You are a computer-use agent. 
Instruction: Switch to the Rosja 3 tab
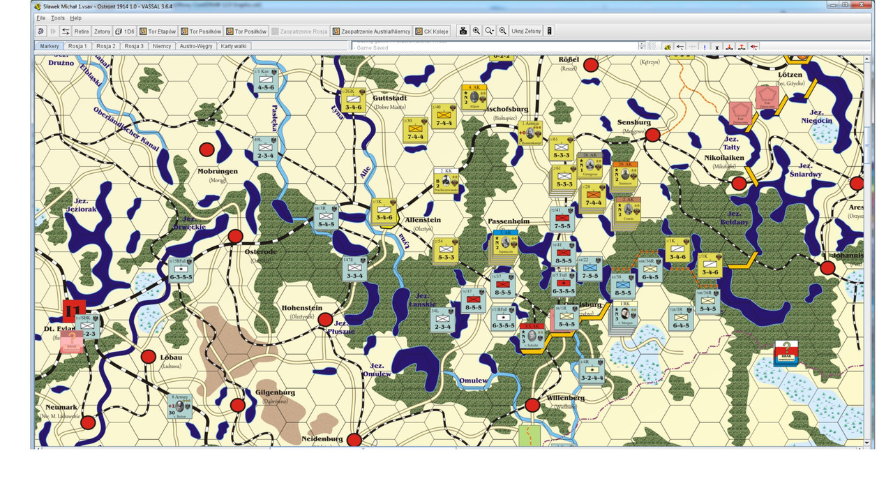[134, 46]
